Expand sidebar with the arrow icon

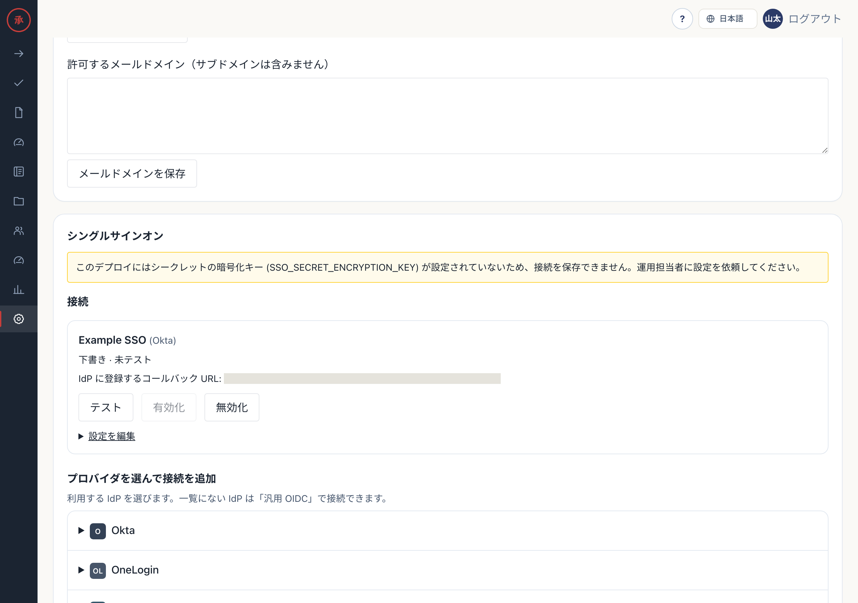(19, 54)
